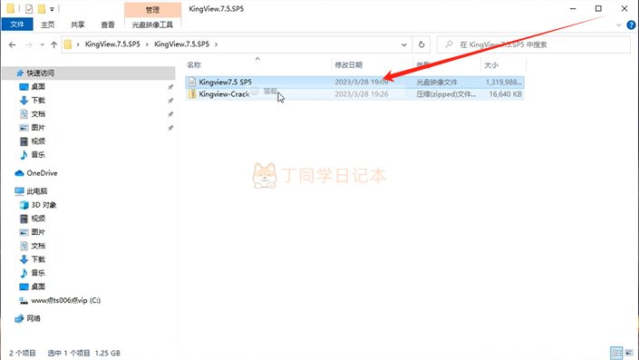Open the Help question mark icon
The image size is (639, 360).
click(x=631, y=24)
